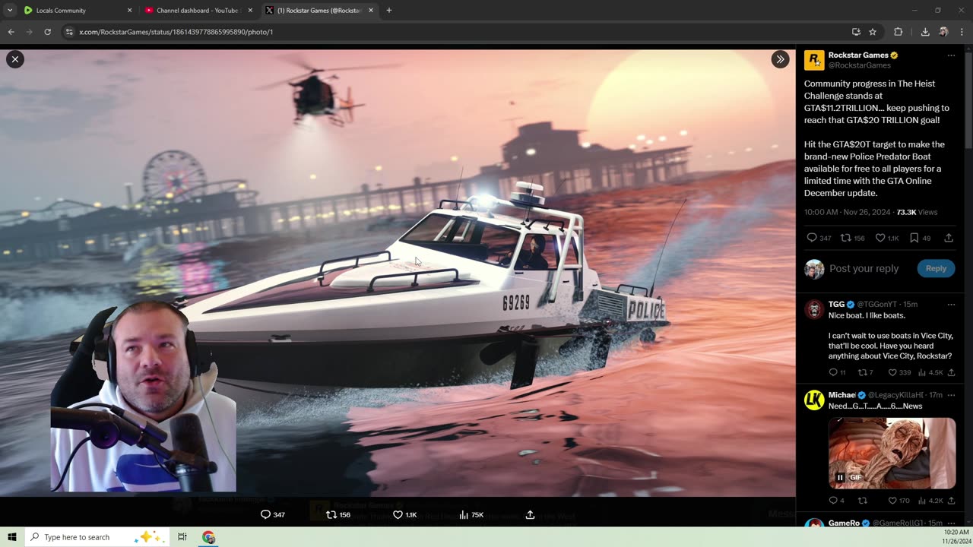Bookmark the post showing 49 bookmarks
973x547 pixels.
click(x=920, y=238)
